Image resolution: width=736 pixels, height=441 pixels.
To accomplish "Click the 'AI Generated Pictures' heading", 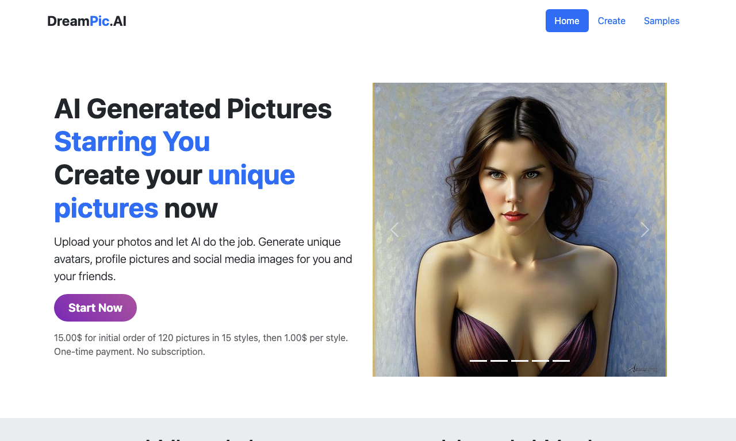I will (x=193, y=109).
